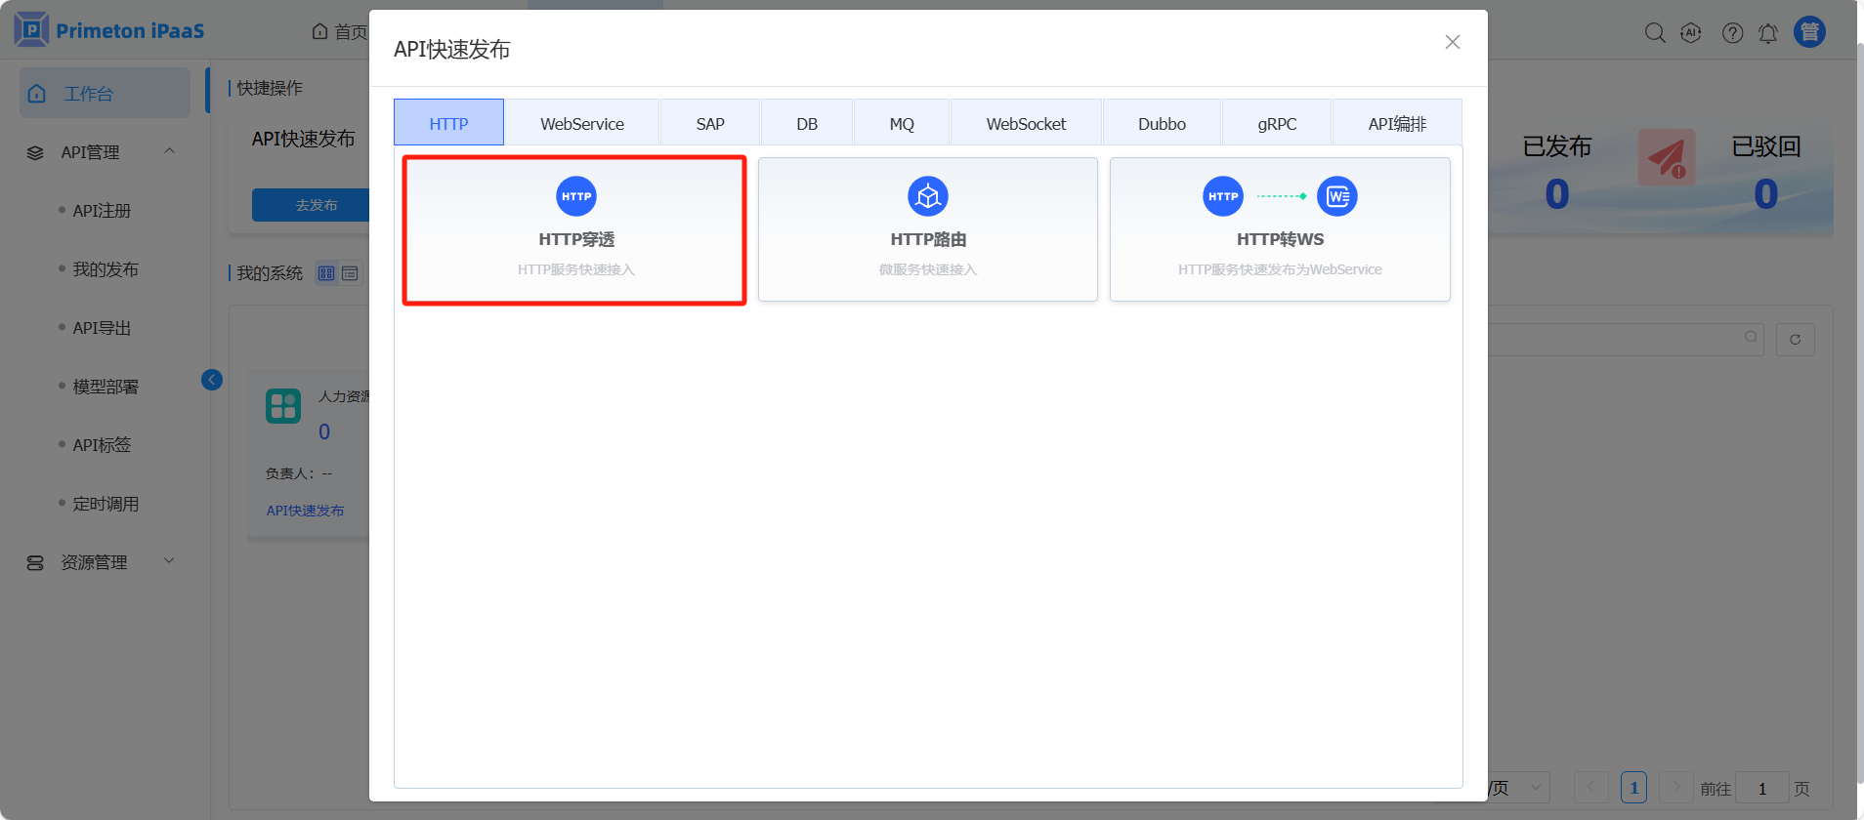Click the WebService icon in HTTP转WS card
This screenshot has width=1864, height=820.
(x=1336, y=196)
